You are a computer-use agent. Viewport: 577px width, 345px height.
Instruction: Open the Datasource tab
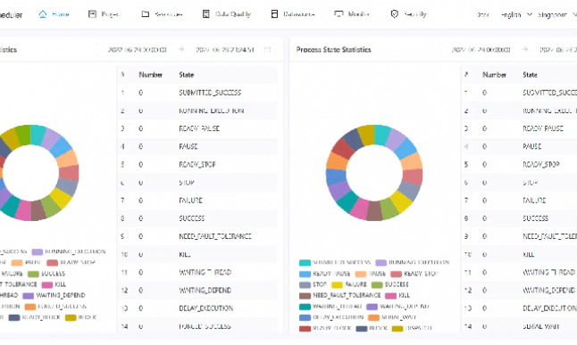point(299,14)
